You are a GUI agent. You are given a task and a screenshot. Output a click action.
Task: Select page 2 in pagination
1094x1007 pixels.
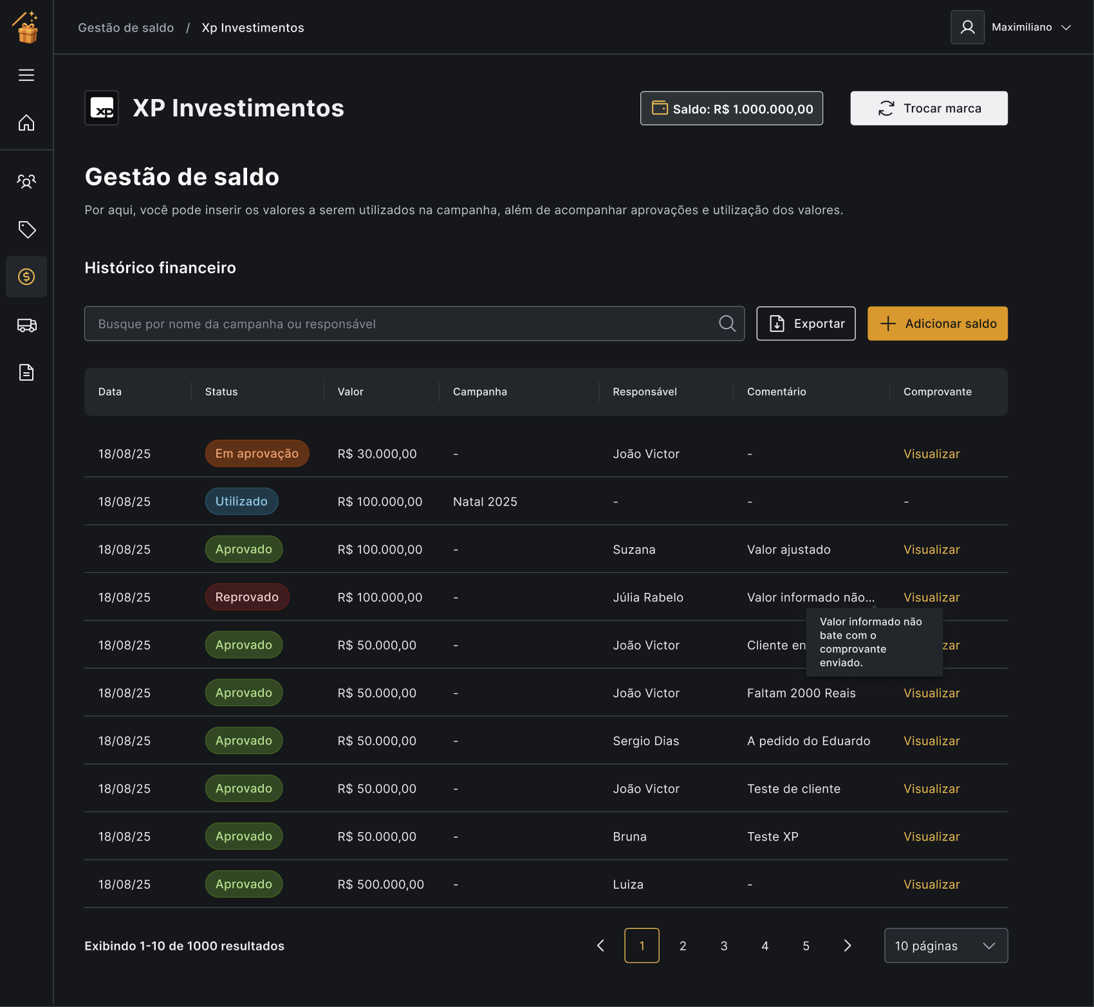(683, 945)
